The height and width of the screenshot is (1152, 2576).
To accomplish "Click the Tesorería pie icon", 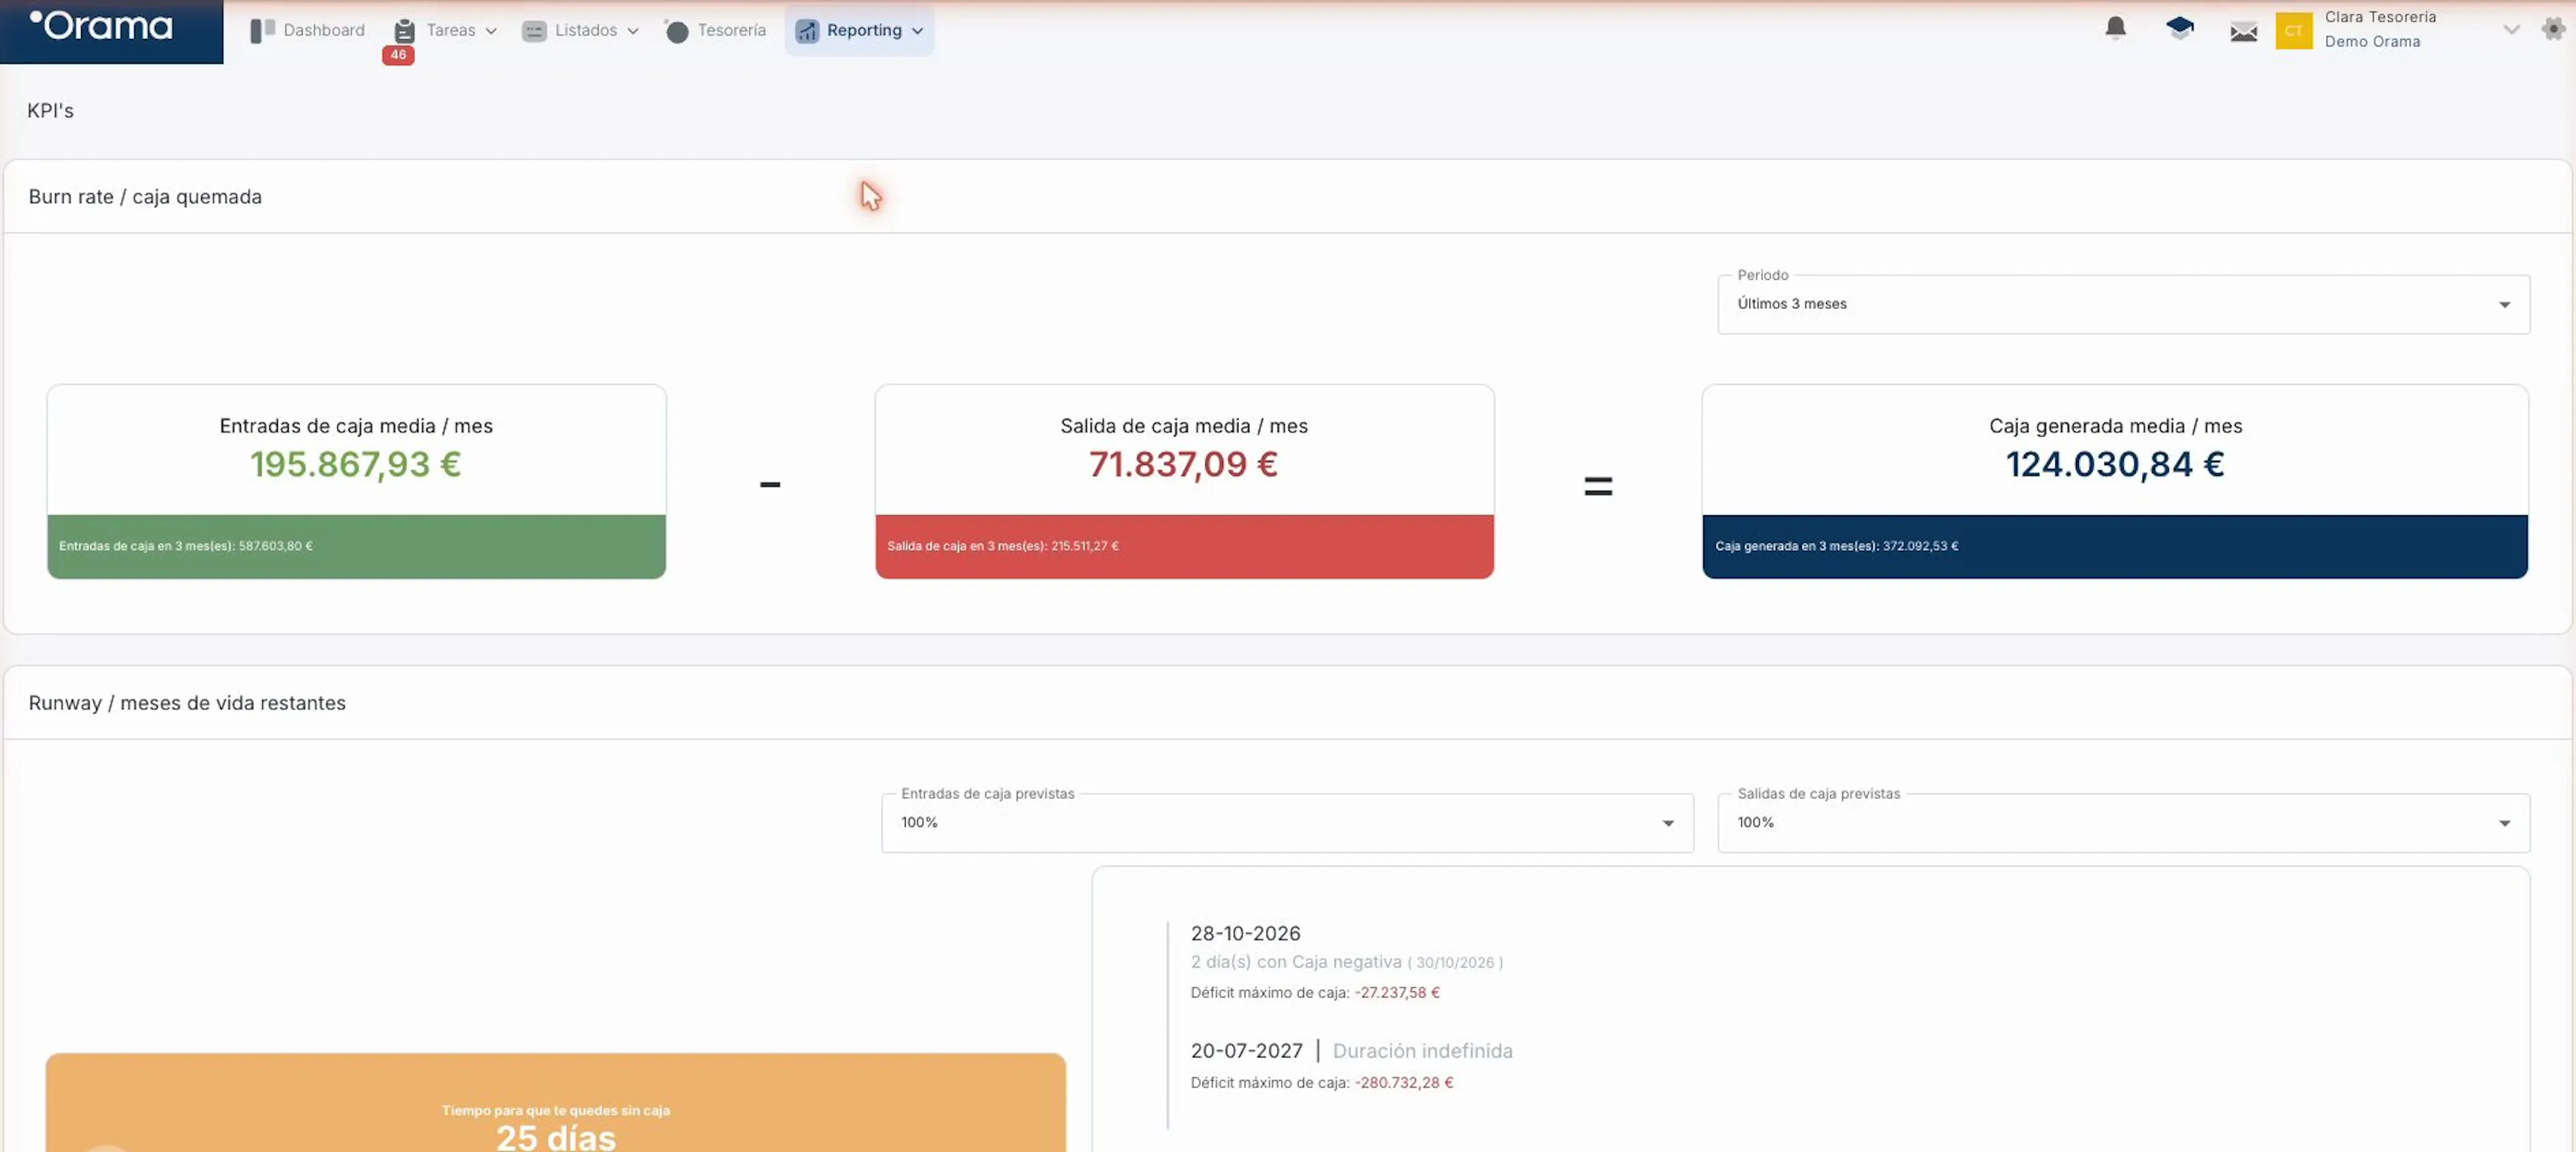I will coord(677,31).
